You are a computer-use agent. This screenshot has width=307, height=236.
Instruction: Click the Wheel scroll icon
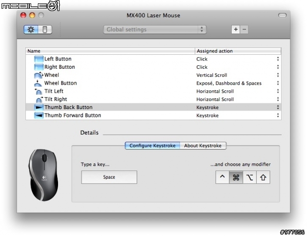click(38, 75)
